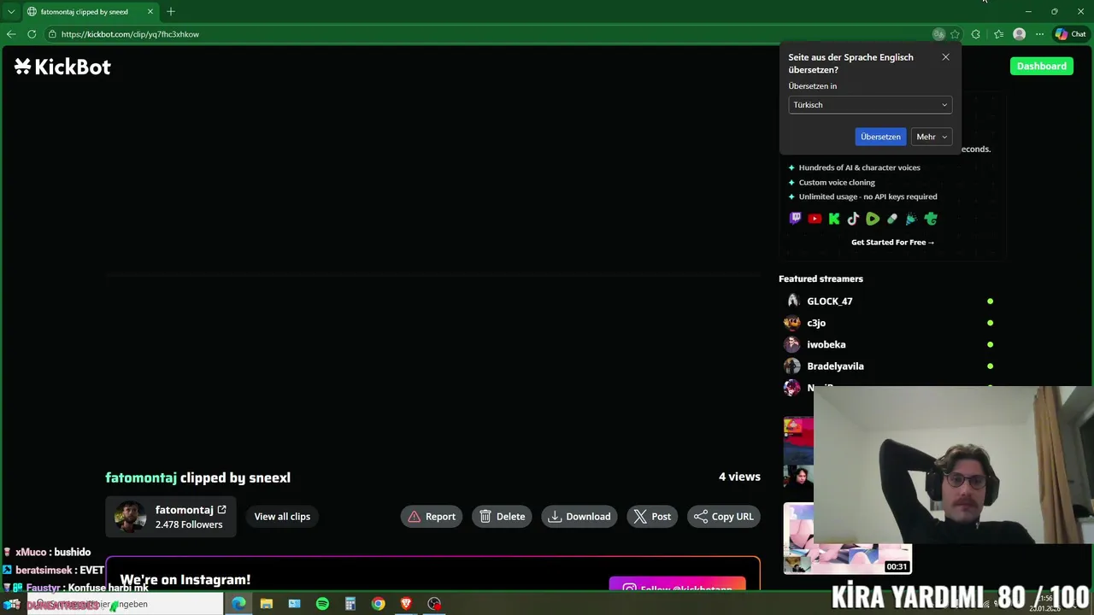The image size is (1094, 615).
Task: Click View all clips button
Action: pyautogui.click(x=282, y=516)
